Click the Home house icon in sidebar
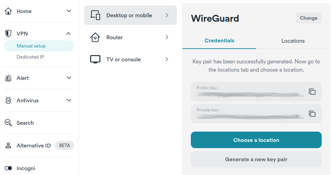The width and height of the screenshot is (331, 175). click(8, 11)
